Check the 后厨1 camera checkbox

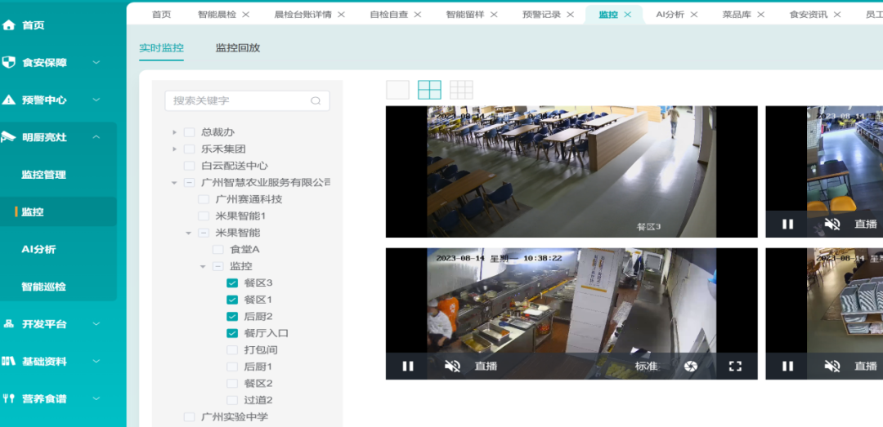tap(232, 367)
